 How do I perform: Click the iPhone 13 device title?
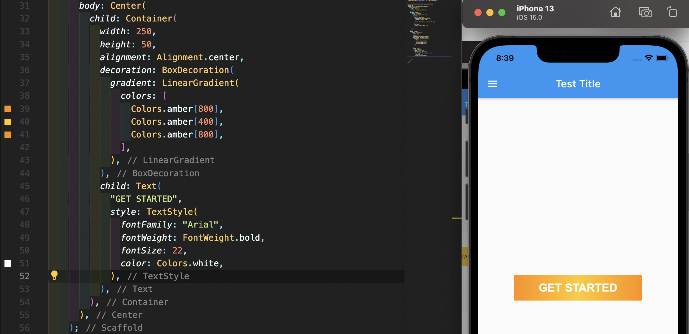coord(535,9)
